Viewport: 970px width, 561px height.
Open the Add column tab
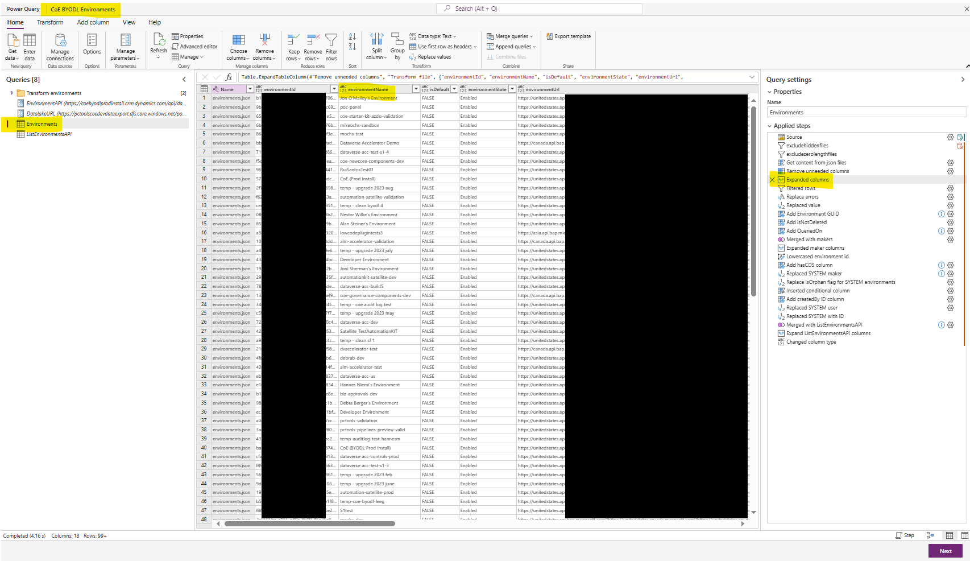[x=93, y=22]
